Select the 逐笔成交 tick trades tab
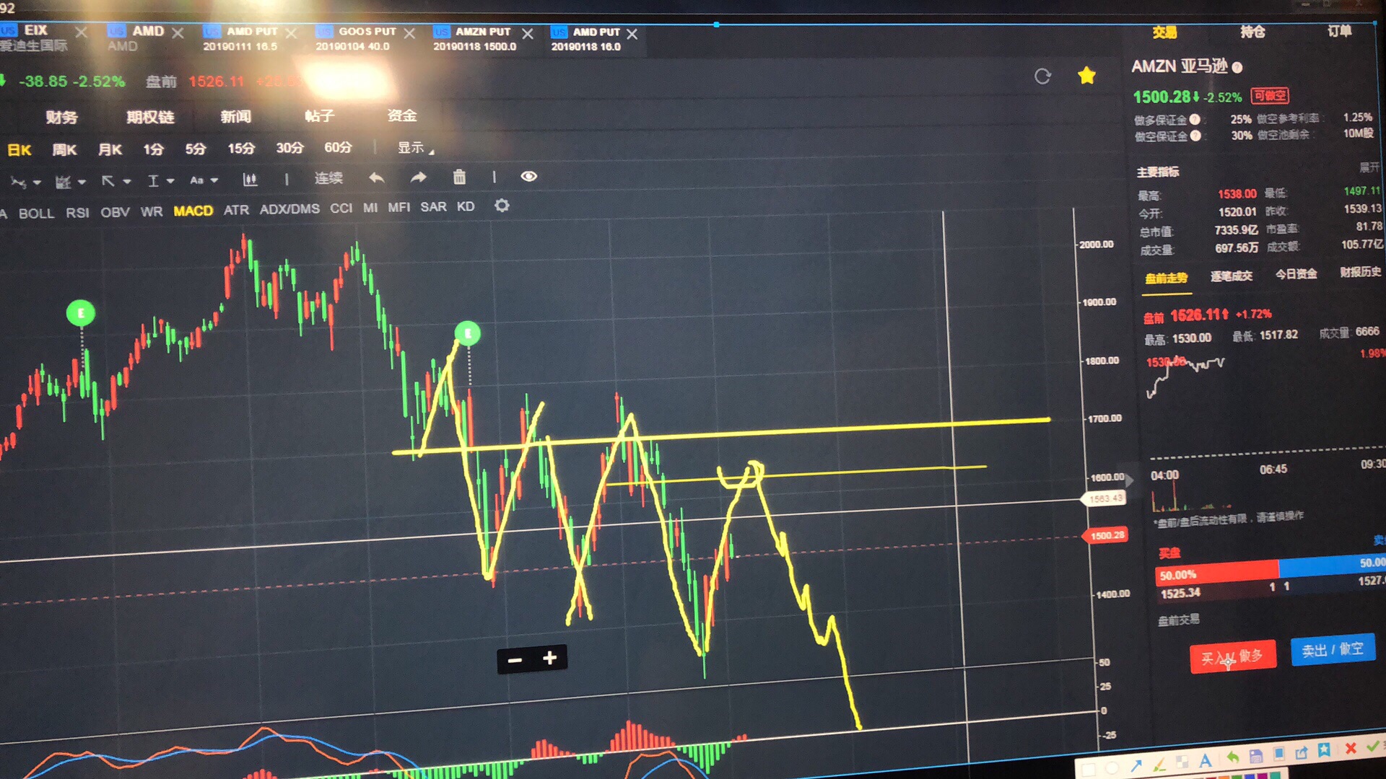Image resolution: width=1386 pixels, height=779 pixels. 1231,276
